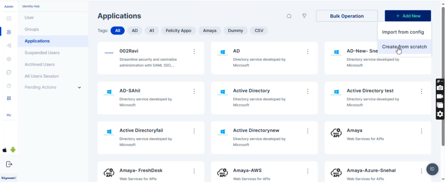Open the workflow tree icon in left rail
This screenshot has width=445, height=182.
9,46
